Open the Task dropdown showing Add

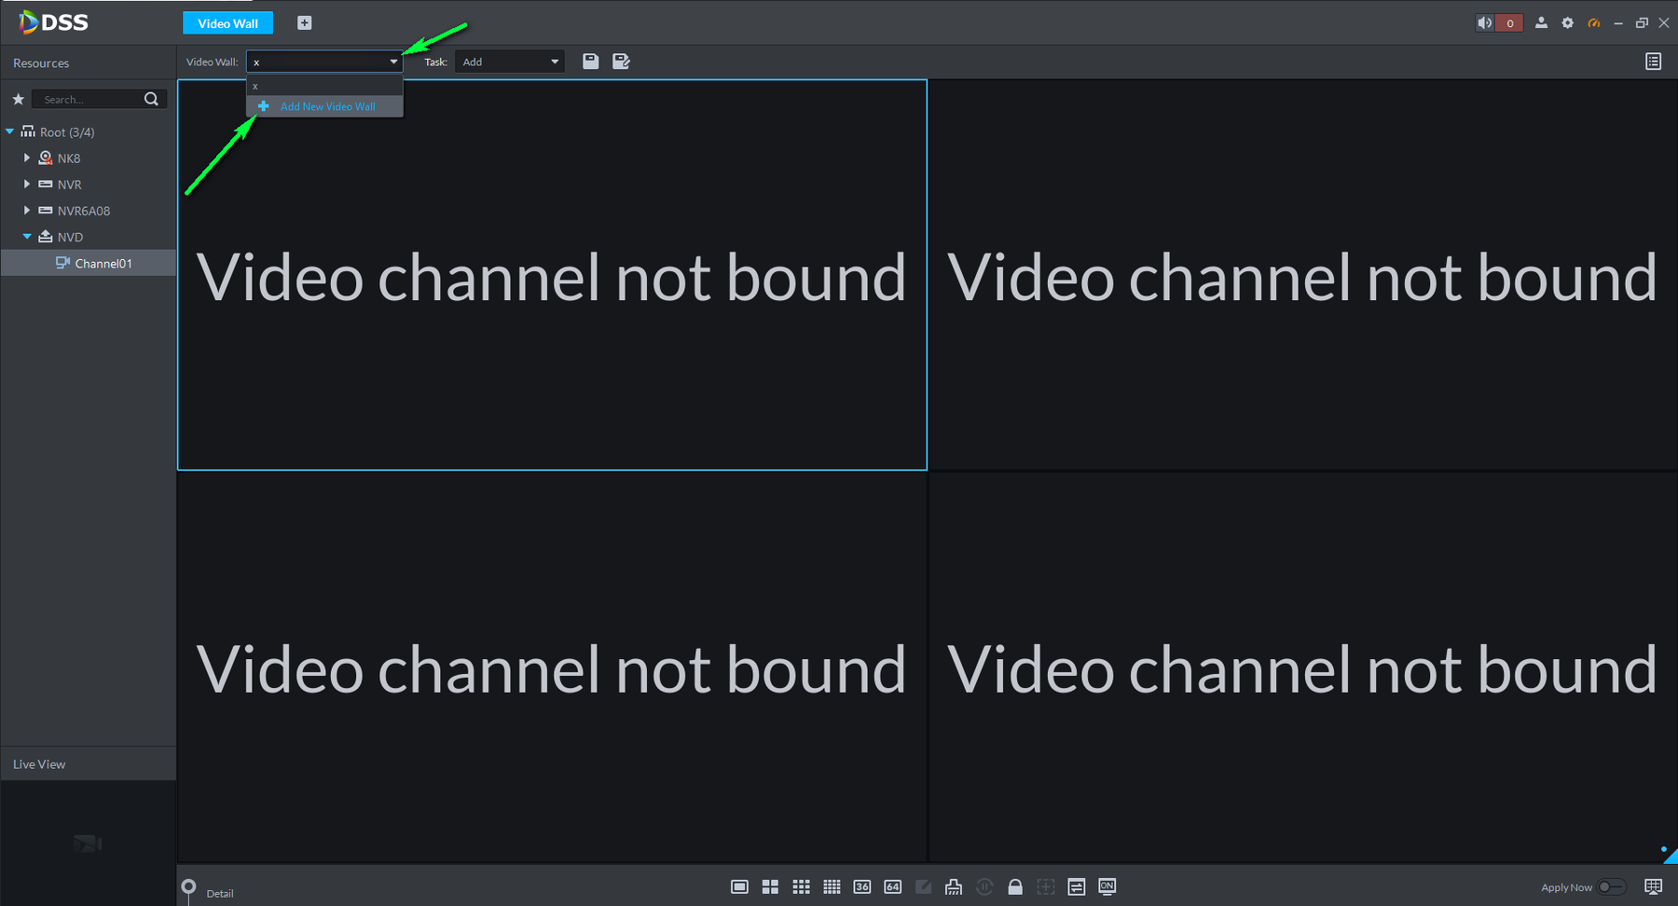point(509,62)
